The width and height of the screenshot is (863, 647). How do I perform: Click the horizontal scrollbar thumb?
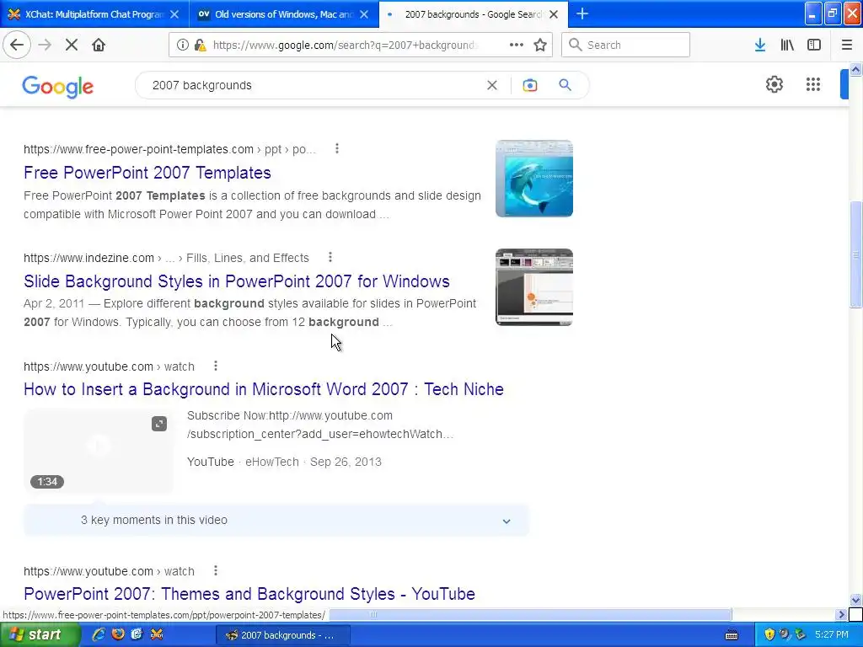(x=530, y=614)
